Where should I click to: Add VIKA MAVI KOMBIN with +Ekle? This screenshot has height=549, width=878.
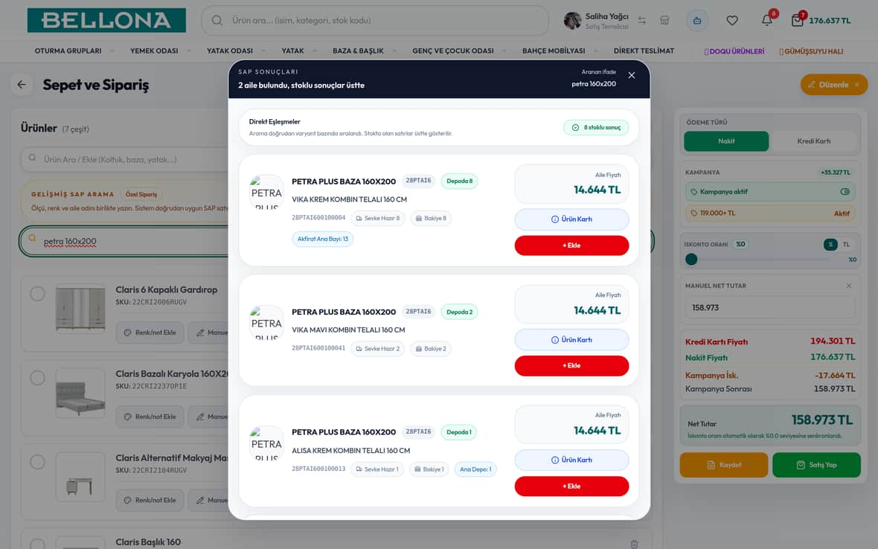[571, 365]
